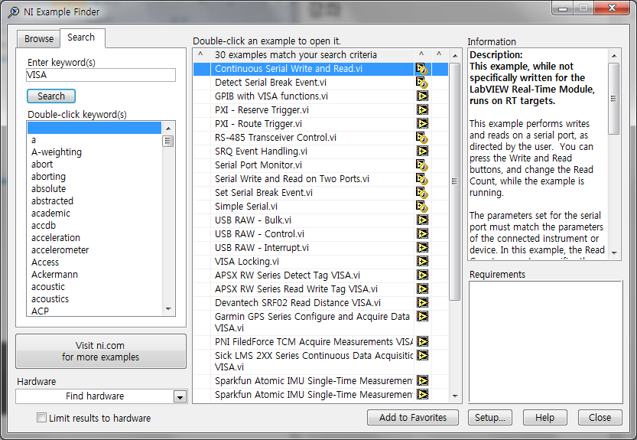Click the VI icon for PXI - Reserve Trigger.vi
The width and height of the screenshot is (637, 440).
click(x=422, y=110)
